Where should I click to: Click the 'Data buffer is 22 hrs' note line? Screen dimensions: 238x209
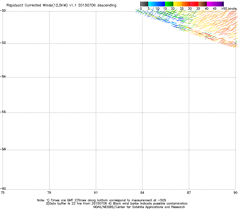(116, 204)
